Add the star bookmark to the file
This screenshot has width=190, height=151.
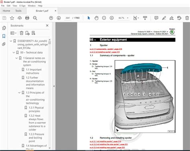point(12,18)
